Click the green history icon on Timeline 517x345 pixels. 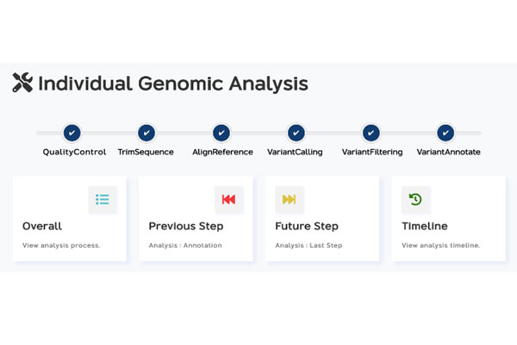(415, 199)
